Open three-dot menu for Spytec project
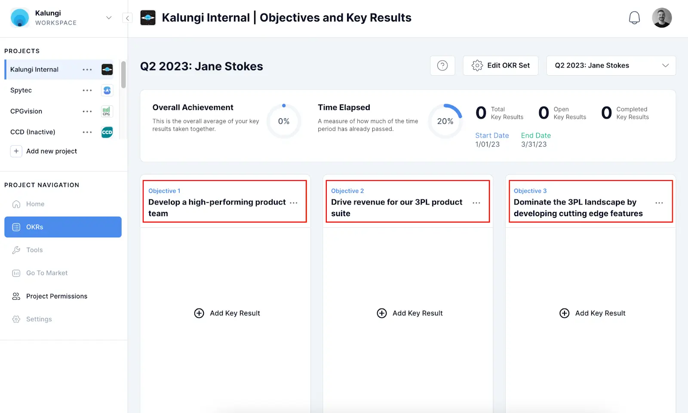 [x=87, y=90]
